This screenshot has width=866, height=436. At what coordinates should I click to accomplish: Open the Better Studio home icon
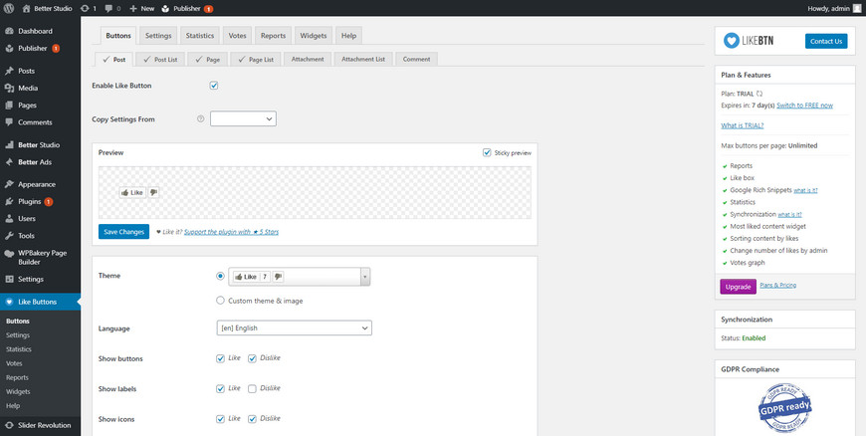point(26,8)
